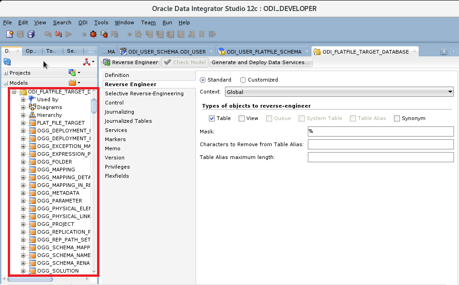Open the File menu

[7, 22]
